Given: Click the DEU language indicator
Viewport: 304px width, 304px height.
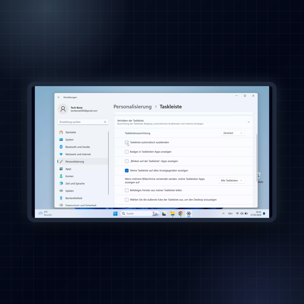Looking at the screenshot, I should (230, 214).
